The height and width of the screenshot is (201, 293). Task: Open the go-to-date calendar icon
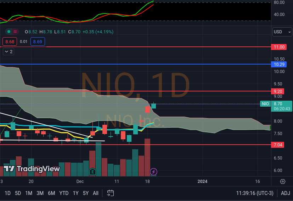(x=110, y=193)
